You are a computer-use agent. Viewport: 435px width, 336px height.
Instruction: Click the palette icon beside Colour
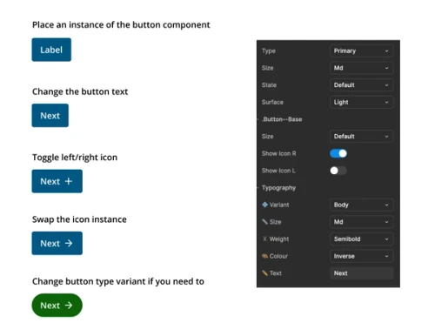pyautogui.click(x=264, y=256)
